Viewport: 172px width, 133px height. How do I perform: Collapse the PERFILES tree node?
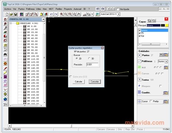point(11,23)
